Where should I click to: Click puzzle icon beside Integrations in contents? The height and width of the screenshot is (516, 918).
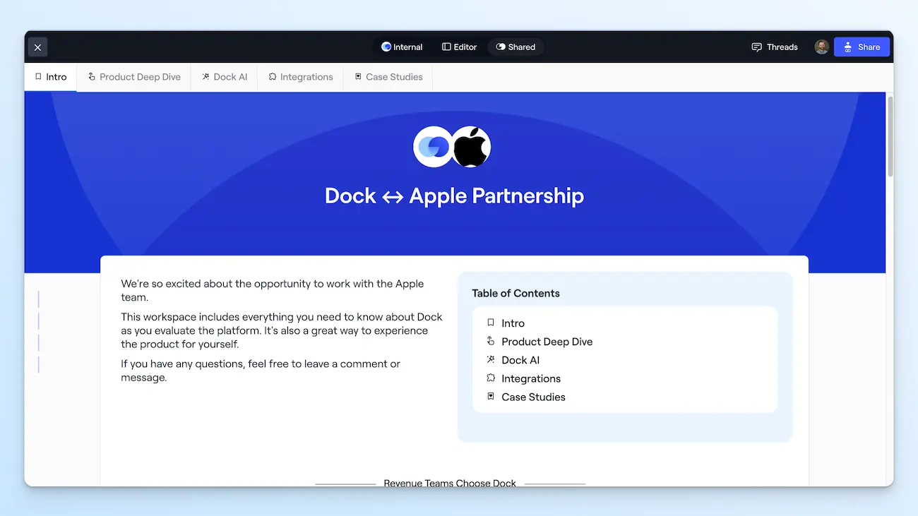coord(491,378)
